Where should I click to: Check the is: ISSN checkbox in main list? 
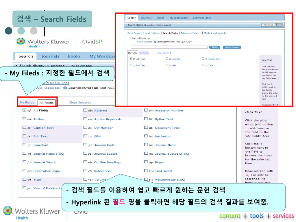(85, 136)
